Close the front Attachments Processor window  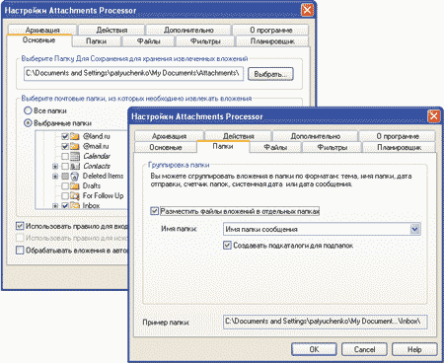[433, 116]
